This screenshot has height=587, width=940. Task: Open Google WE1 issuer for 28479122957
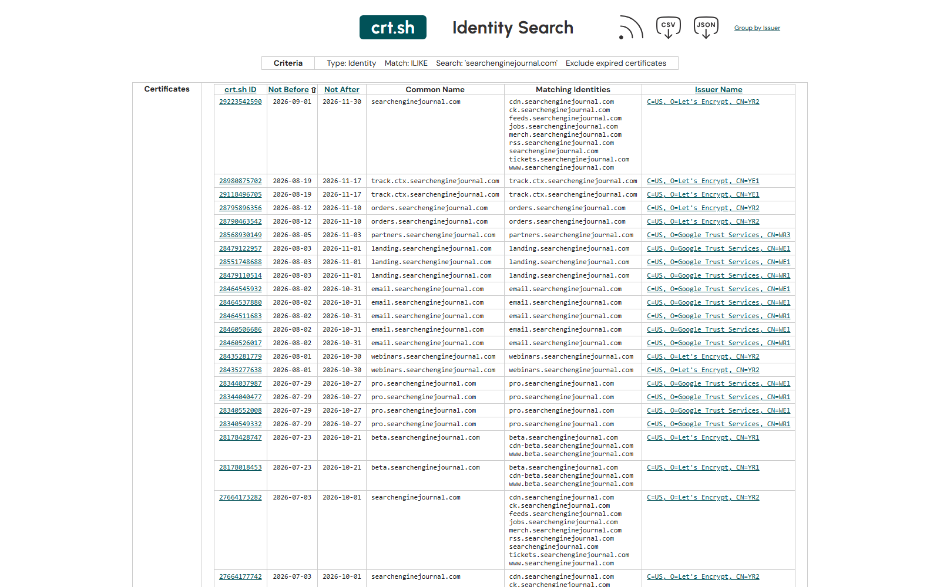[x=719, y=249]
